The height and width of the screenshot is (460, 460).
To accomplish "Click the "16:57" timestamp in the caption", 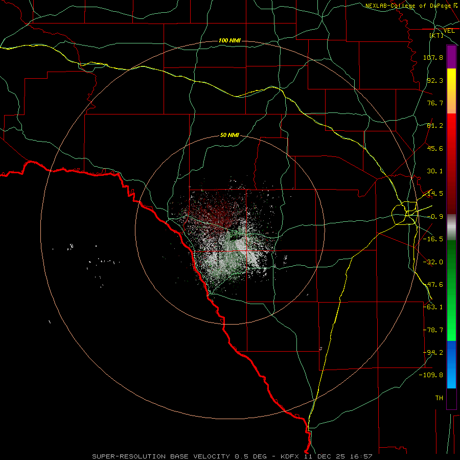I will 361,456.
